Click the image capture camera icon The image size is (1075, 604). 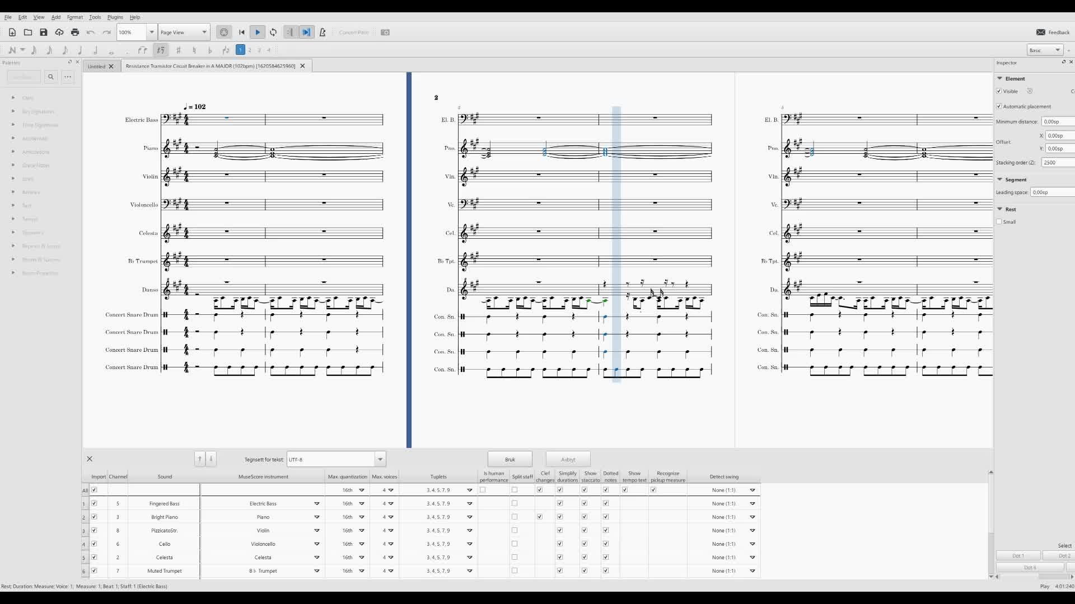pyautogui.click(x=385, y=32)
